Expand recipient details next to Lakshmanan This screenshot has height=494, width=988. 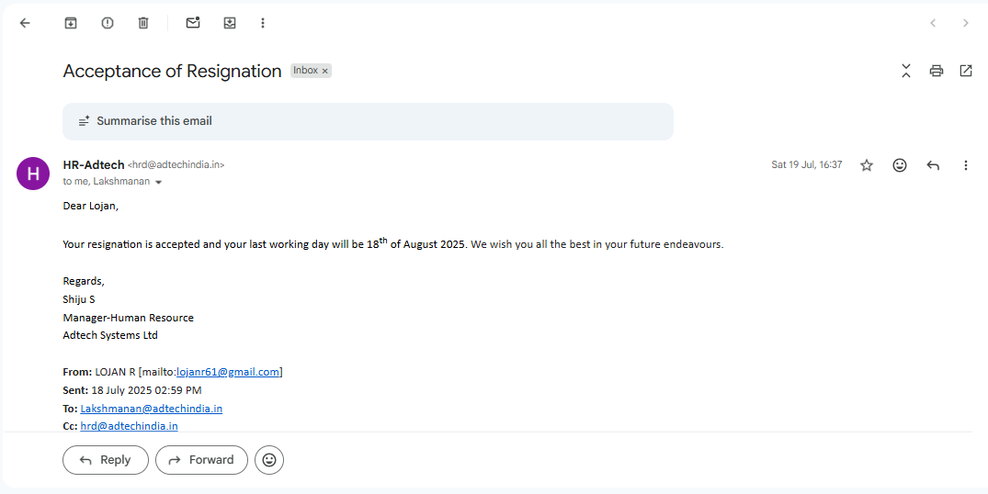coord(159,182)
